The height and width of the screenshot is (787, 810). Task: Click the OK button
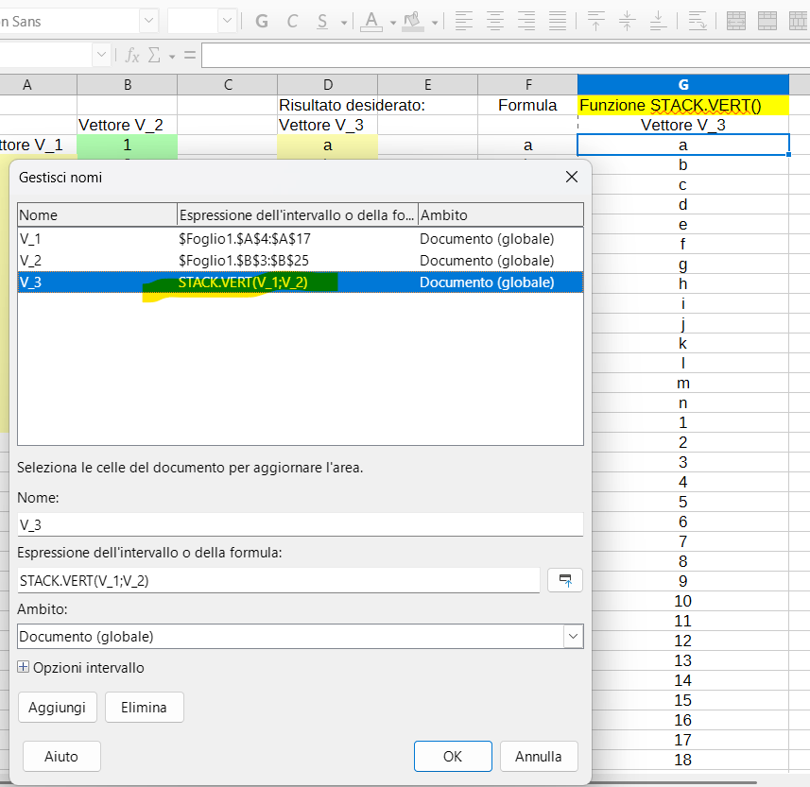(x=453, y=756)
